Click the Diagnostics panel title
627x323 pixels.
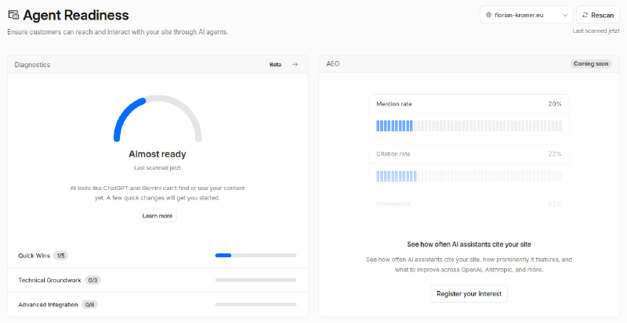(x=32, y=65)
